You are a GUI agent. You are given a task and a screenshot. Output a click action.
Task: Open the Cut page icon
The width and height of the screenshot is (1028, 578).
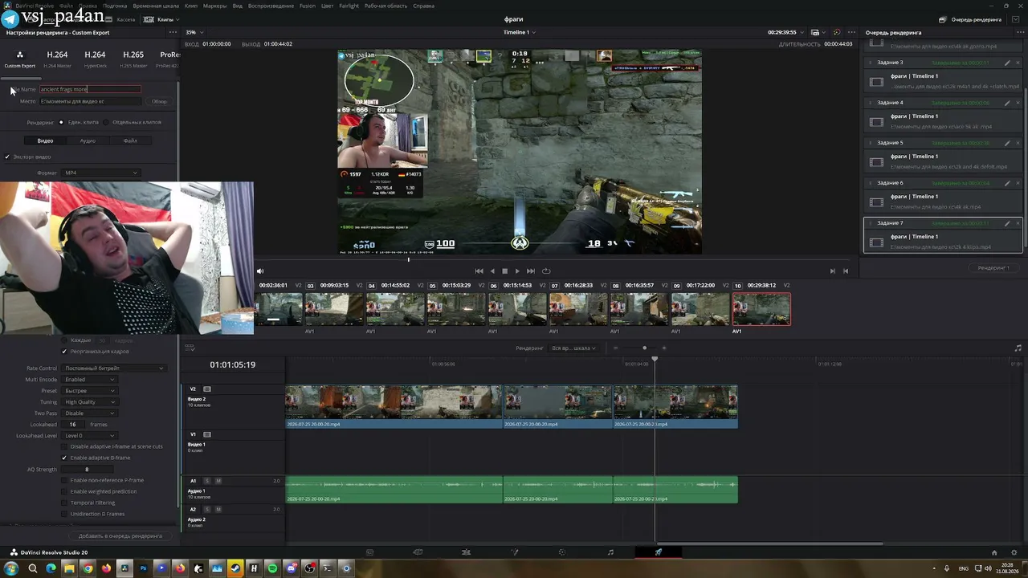point(418,552)
